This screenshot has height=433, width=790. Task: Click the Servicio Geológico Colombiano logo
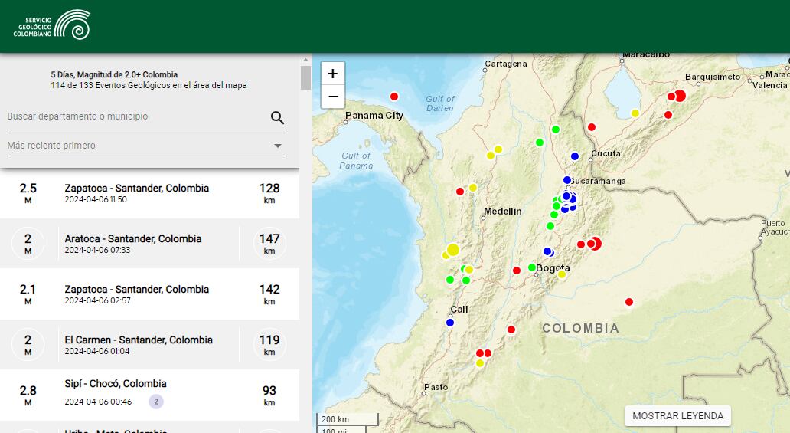click(52, 25)
